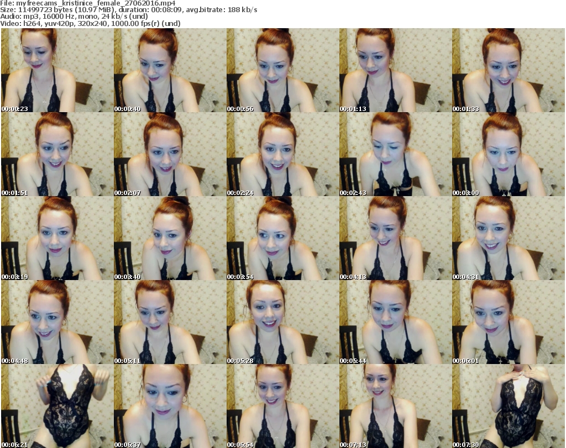Click the Video: h264 info line
566x448 pixels.
pyautogui.click(x=90, y=23)
